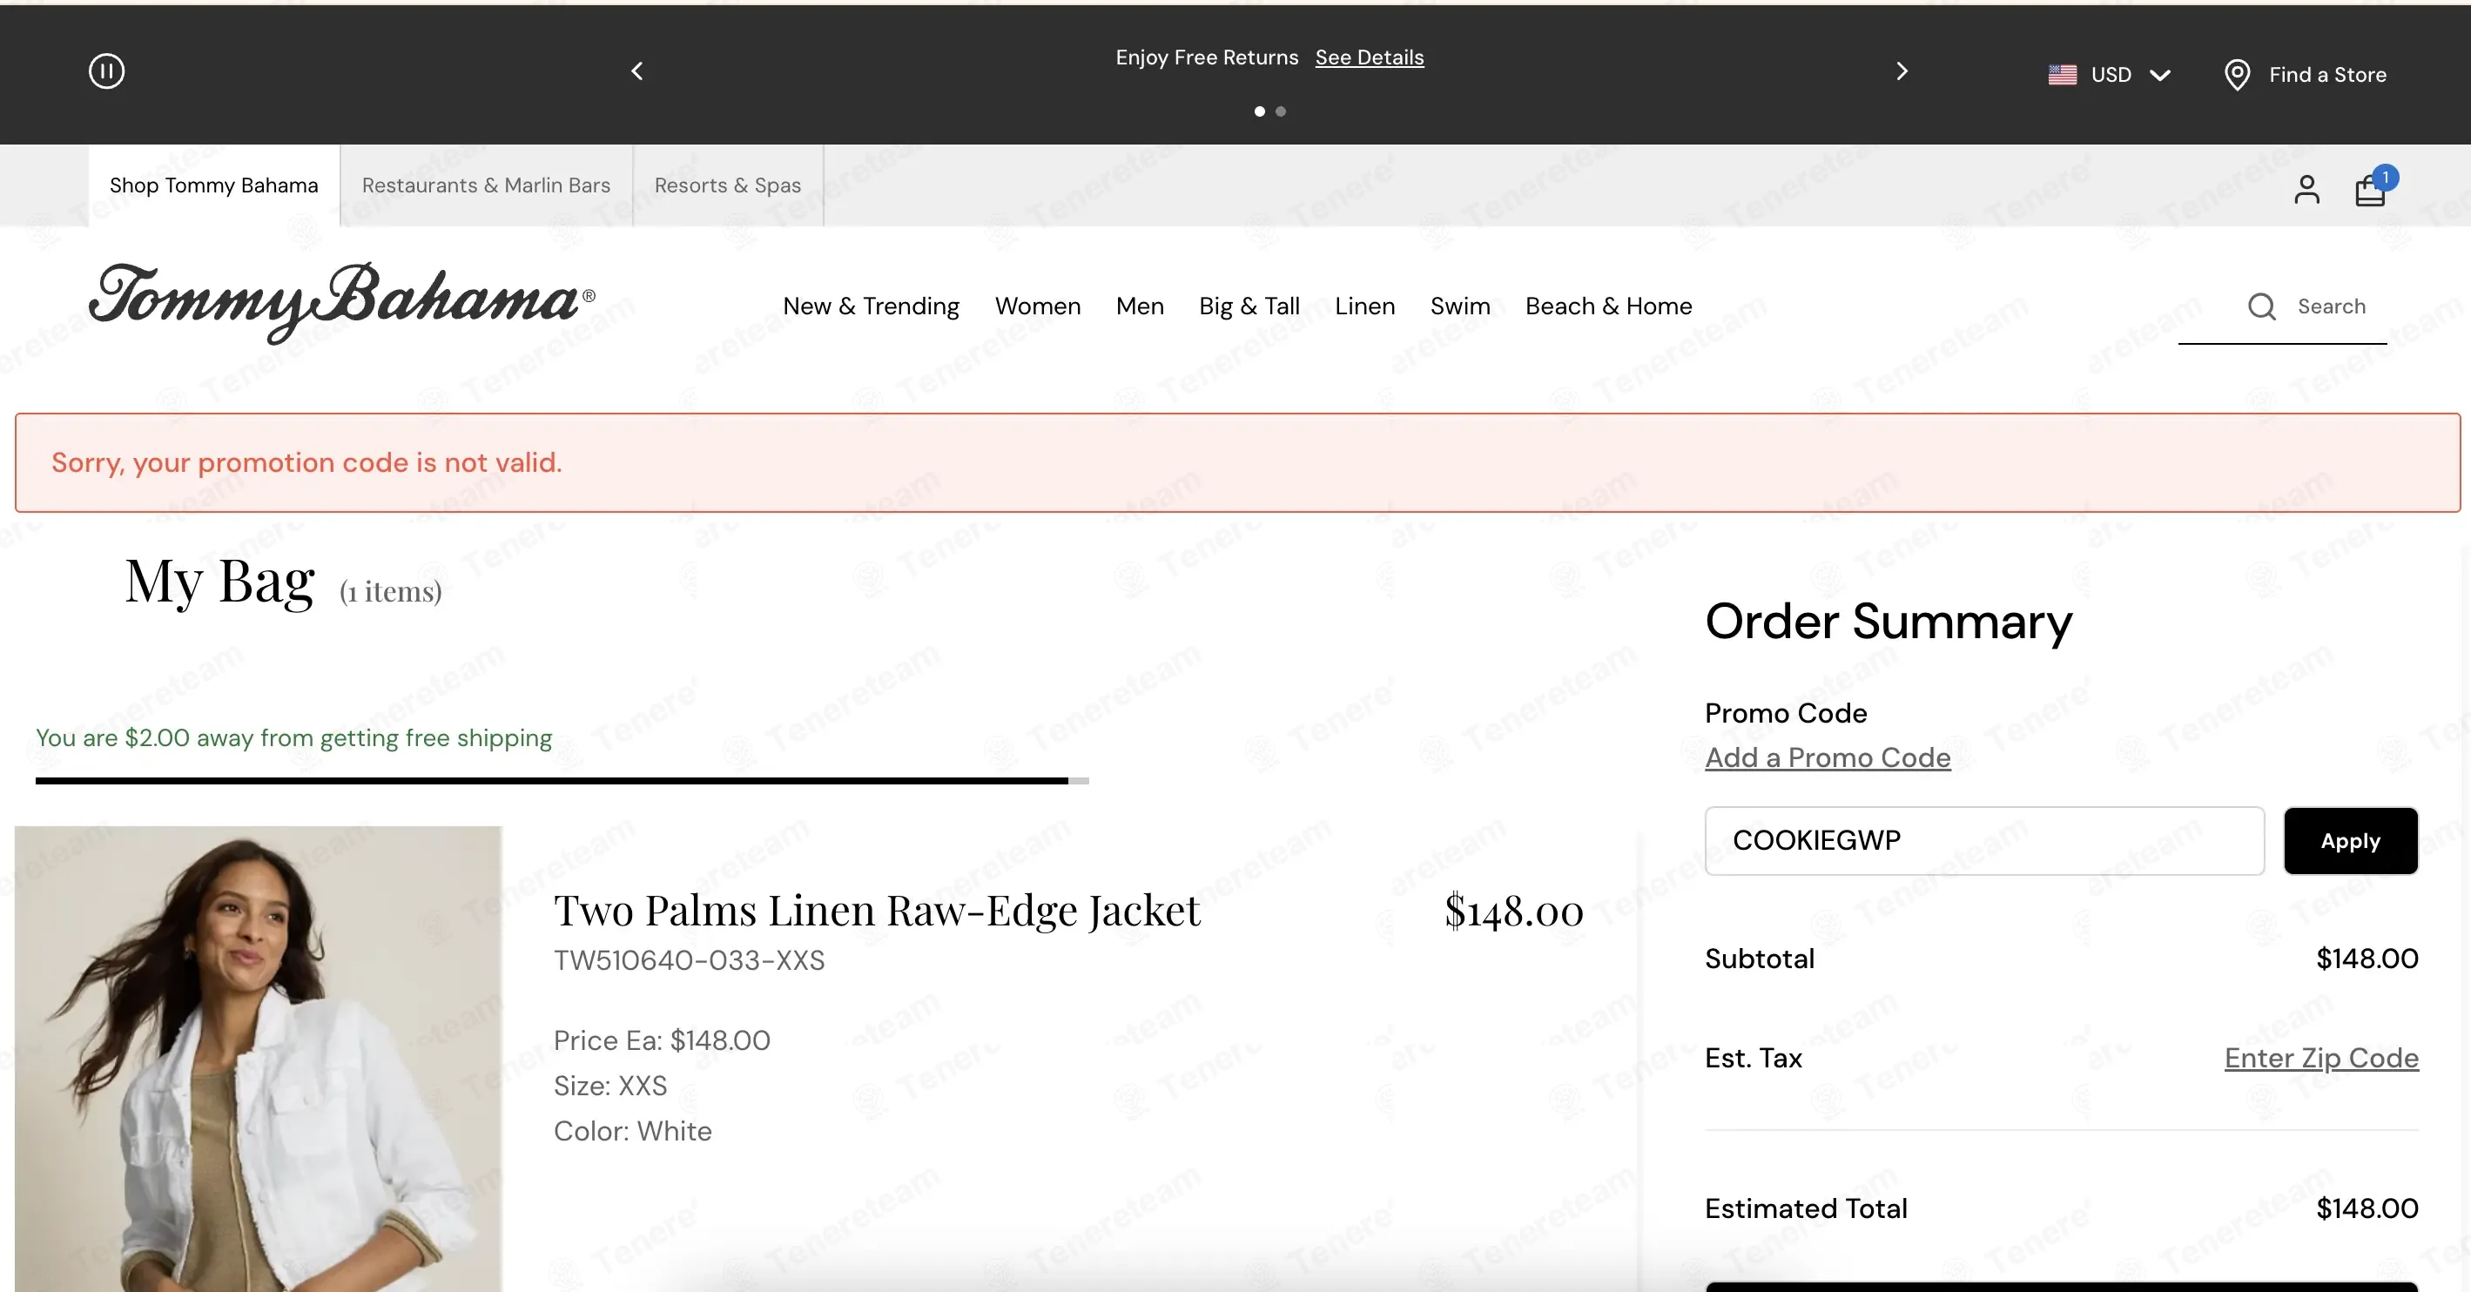Switch to Resorts & Spas tab

click(728, 186)
